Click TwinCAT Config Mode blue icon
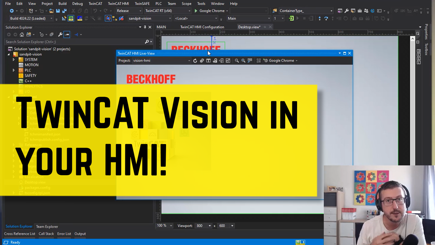435x245 pixels. coord(80,19)
